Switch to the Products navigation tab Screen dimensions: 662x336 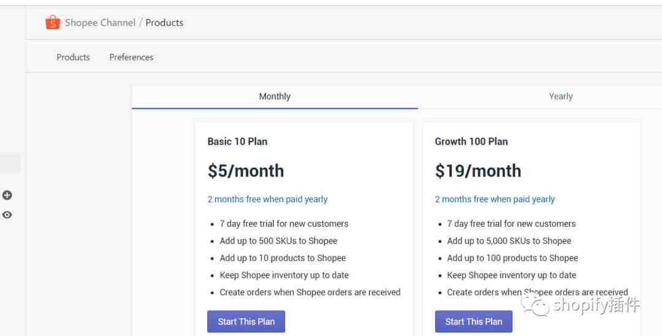[x=73, y=57]
